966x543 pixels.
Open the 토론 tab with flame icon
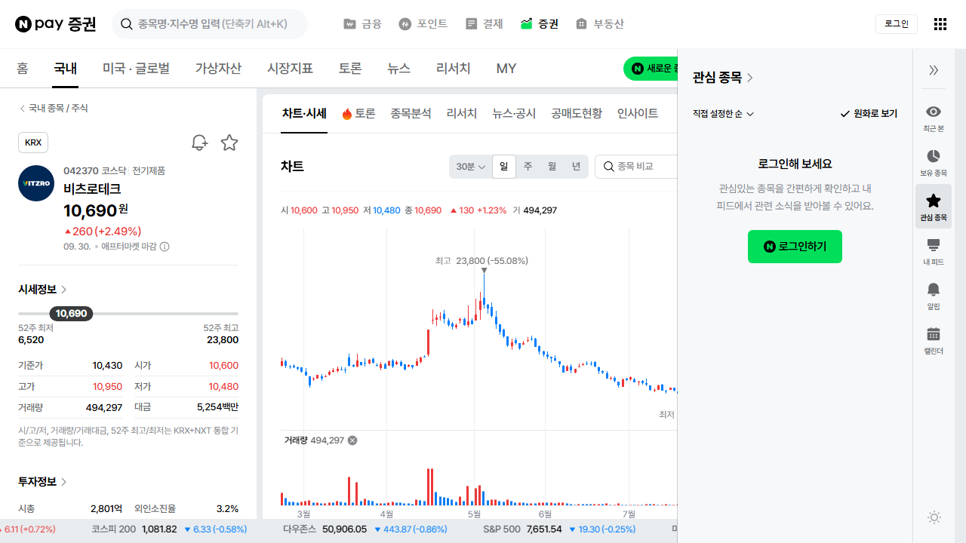[x=358, y=114]
